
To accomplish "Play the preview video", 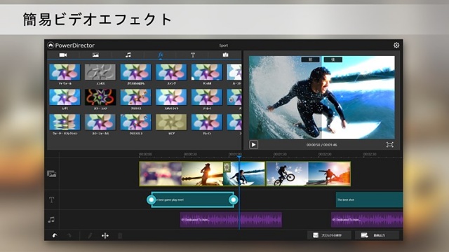I will pyautogui.click(x=253, y=145).
